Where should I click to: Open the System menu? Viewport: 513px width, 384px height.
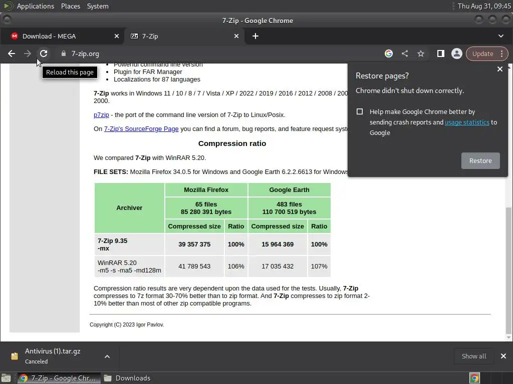pyautogui.click(x=98, y=6)
